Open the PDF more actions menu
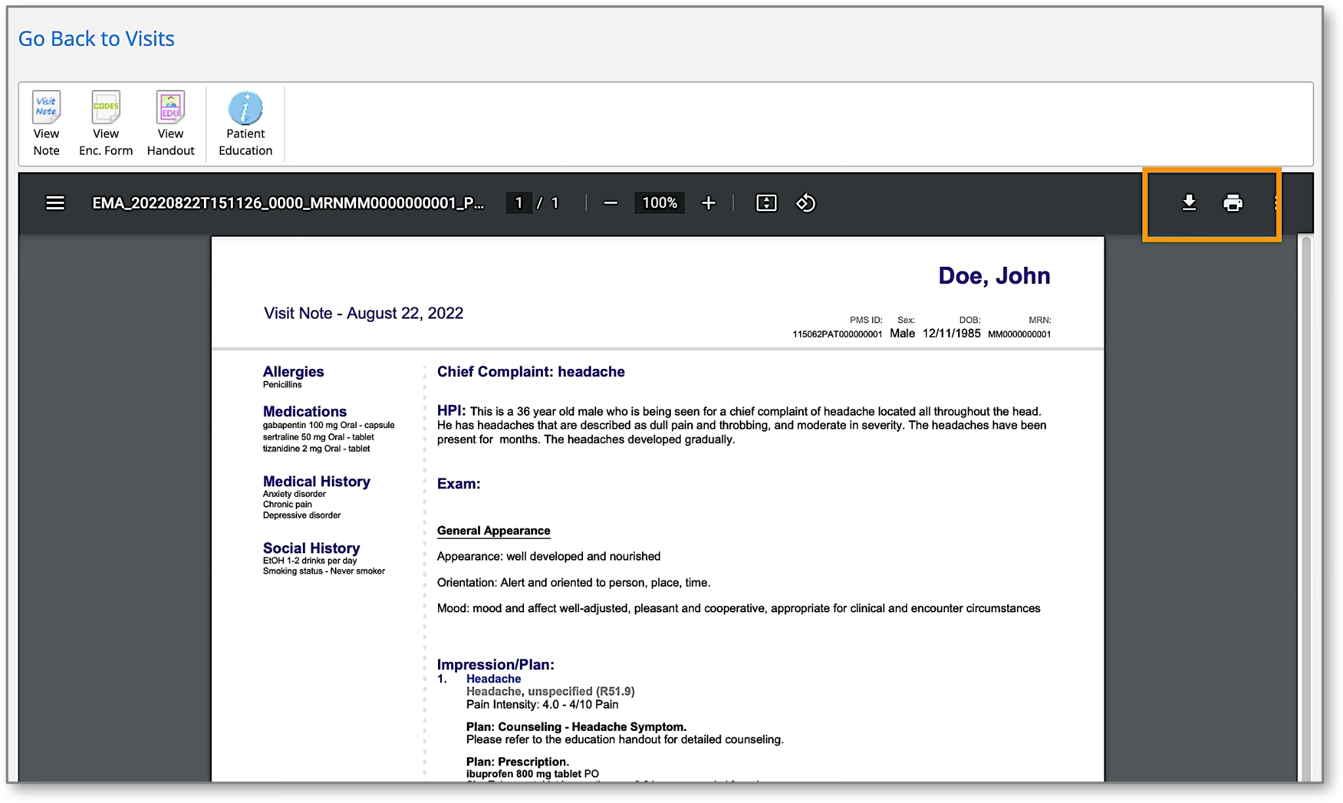The width and height of the screenshot is (1343, 803). click(1275, 203)
